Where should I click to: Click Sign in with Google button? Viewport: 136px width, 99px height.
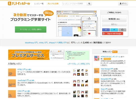pos(113,33)
